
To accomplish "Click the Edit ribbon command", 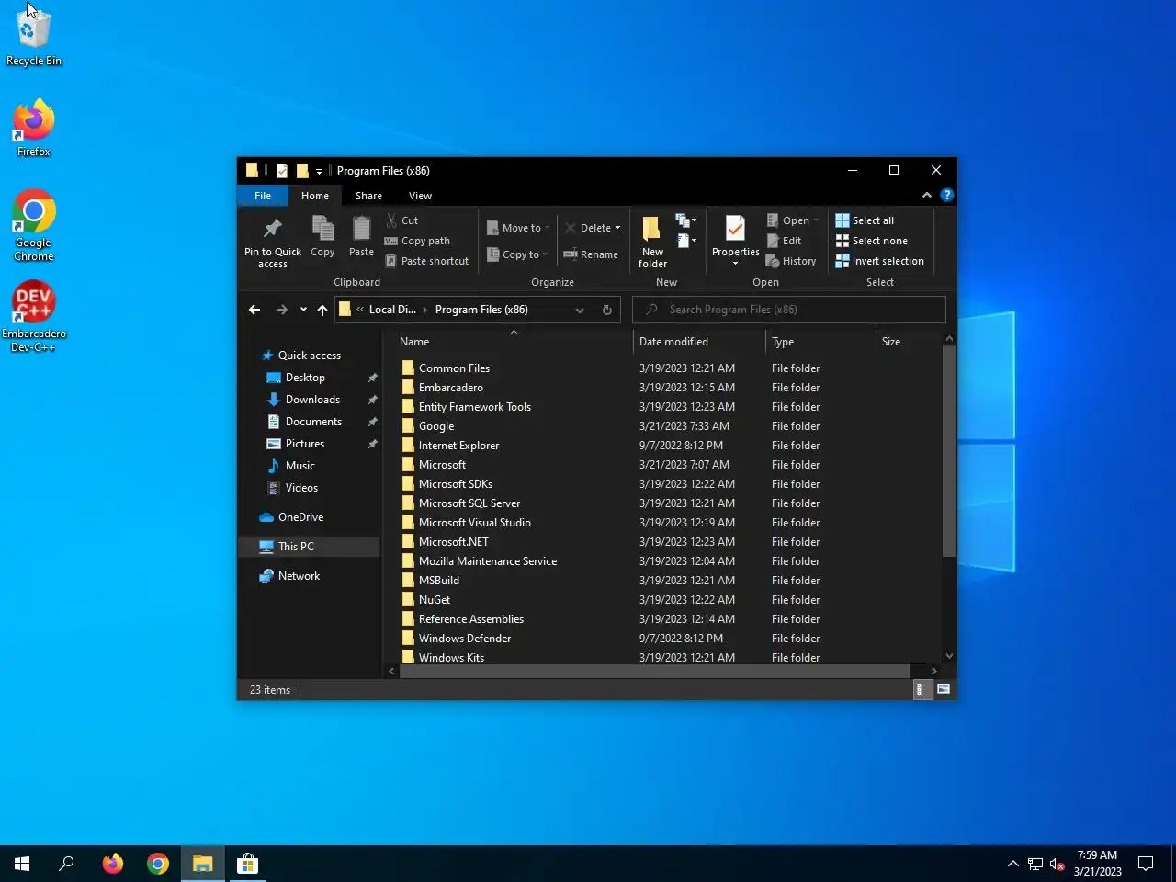I will (784, 241).
